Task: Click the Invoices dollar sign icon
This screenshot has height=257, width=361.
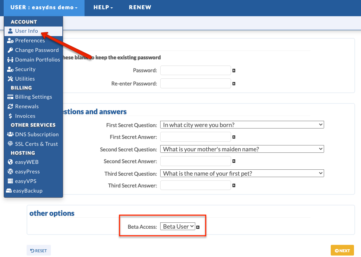Action: pos(10,116)
